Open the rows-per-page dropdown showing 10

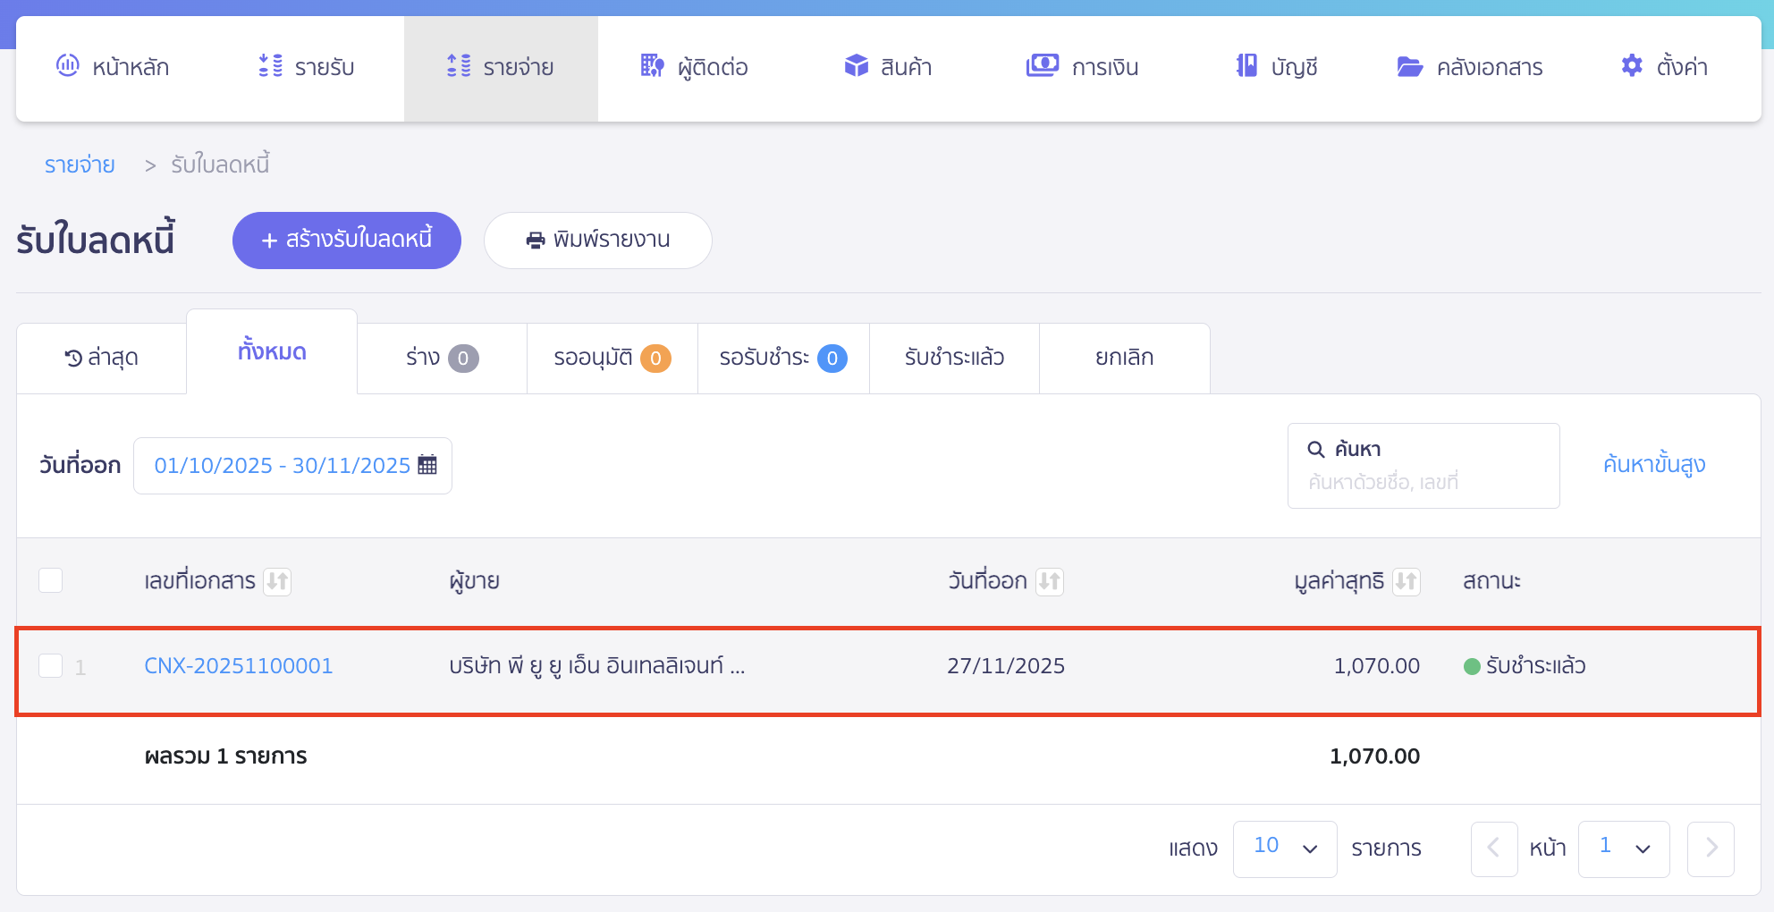tap(1284, 848)
